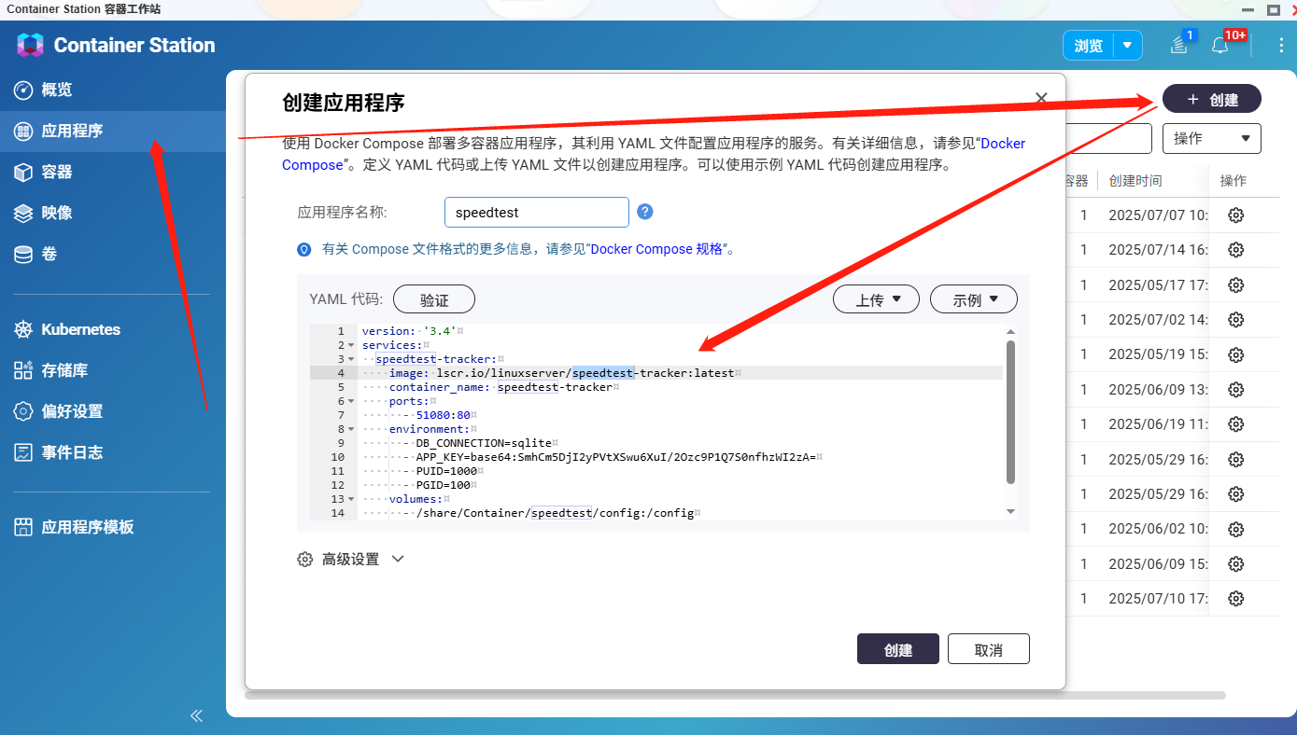1297x735 pixels.
Task: Click the APP_KEY line in YAML code
Action: 617,457
